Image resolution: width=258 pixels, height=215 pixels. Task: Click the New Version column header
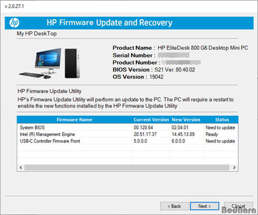click(x=186, y=120)
